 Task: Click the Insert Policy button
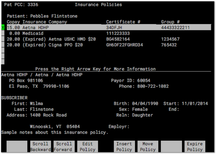click(x=124, y=146)
